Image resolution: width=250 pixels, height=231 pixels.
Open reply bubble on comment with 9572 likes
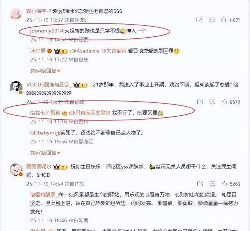click(x=212, y=102)
